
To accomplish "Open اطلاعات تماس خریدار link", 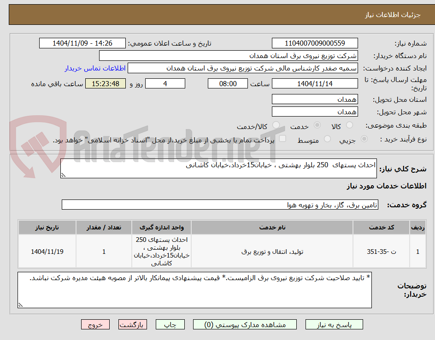I will tap(95, 68).
